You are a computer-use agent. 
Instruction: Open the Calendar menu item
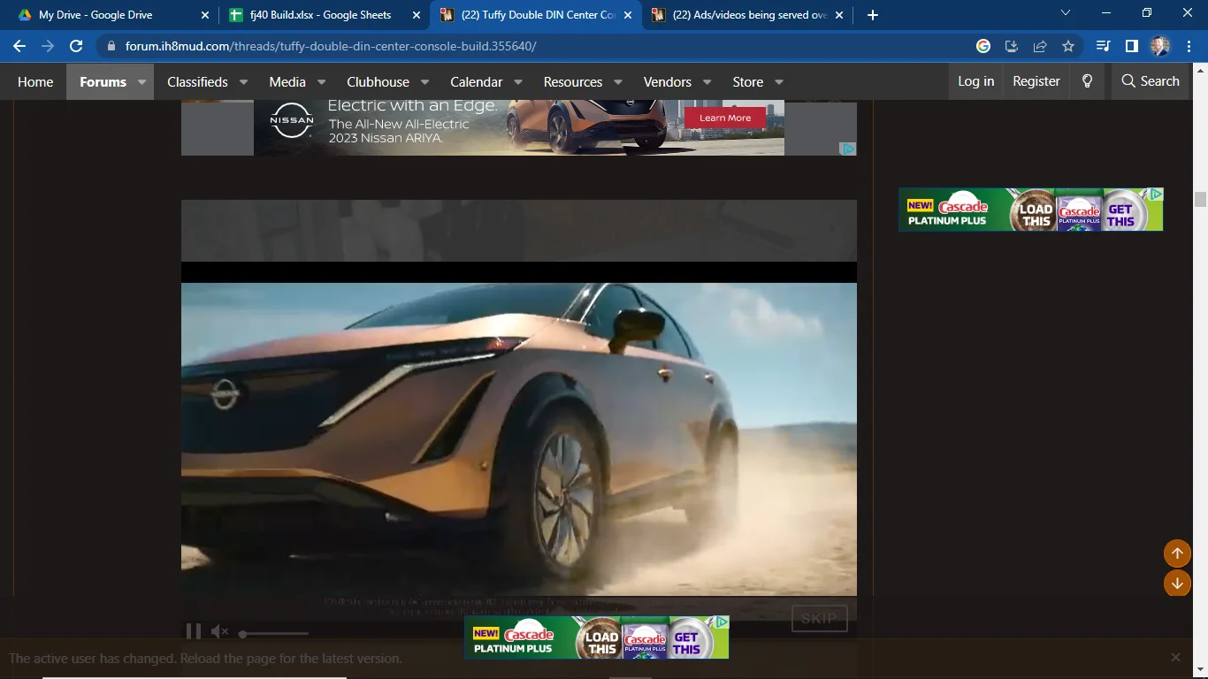point(476,81)
